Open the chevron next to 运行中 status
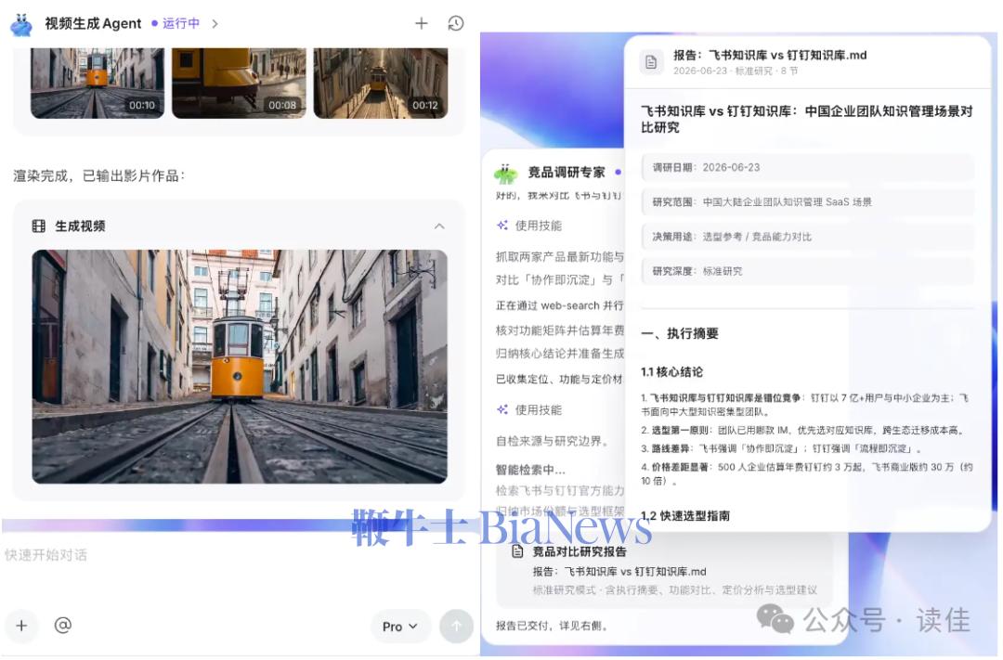The width and height of the screenshot is (1003, 660). [215, 23]
